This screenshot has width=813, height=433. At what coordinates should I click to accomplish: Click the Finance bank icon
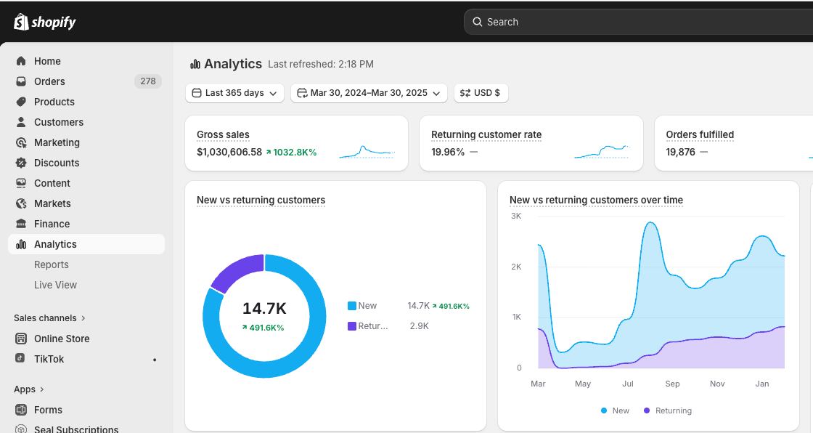pyautogui.click(x=21, y=224)
